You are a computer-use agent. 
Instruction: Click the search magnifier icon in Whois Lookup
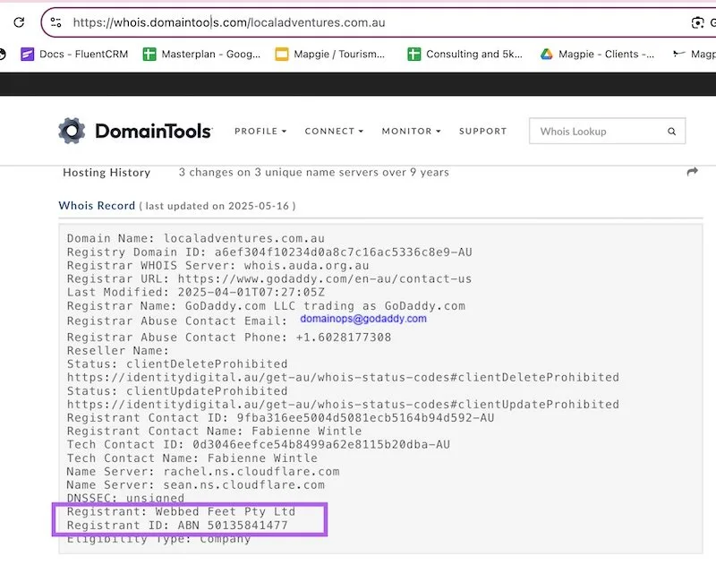[x=671, y=132]
